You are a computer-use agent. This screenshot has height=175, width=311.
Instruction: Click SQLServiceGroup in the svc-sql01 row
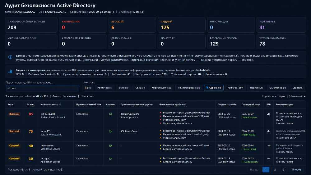129,131
